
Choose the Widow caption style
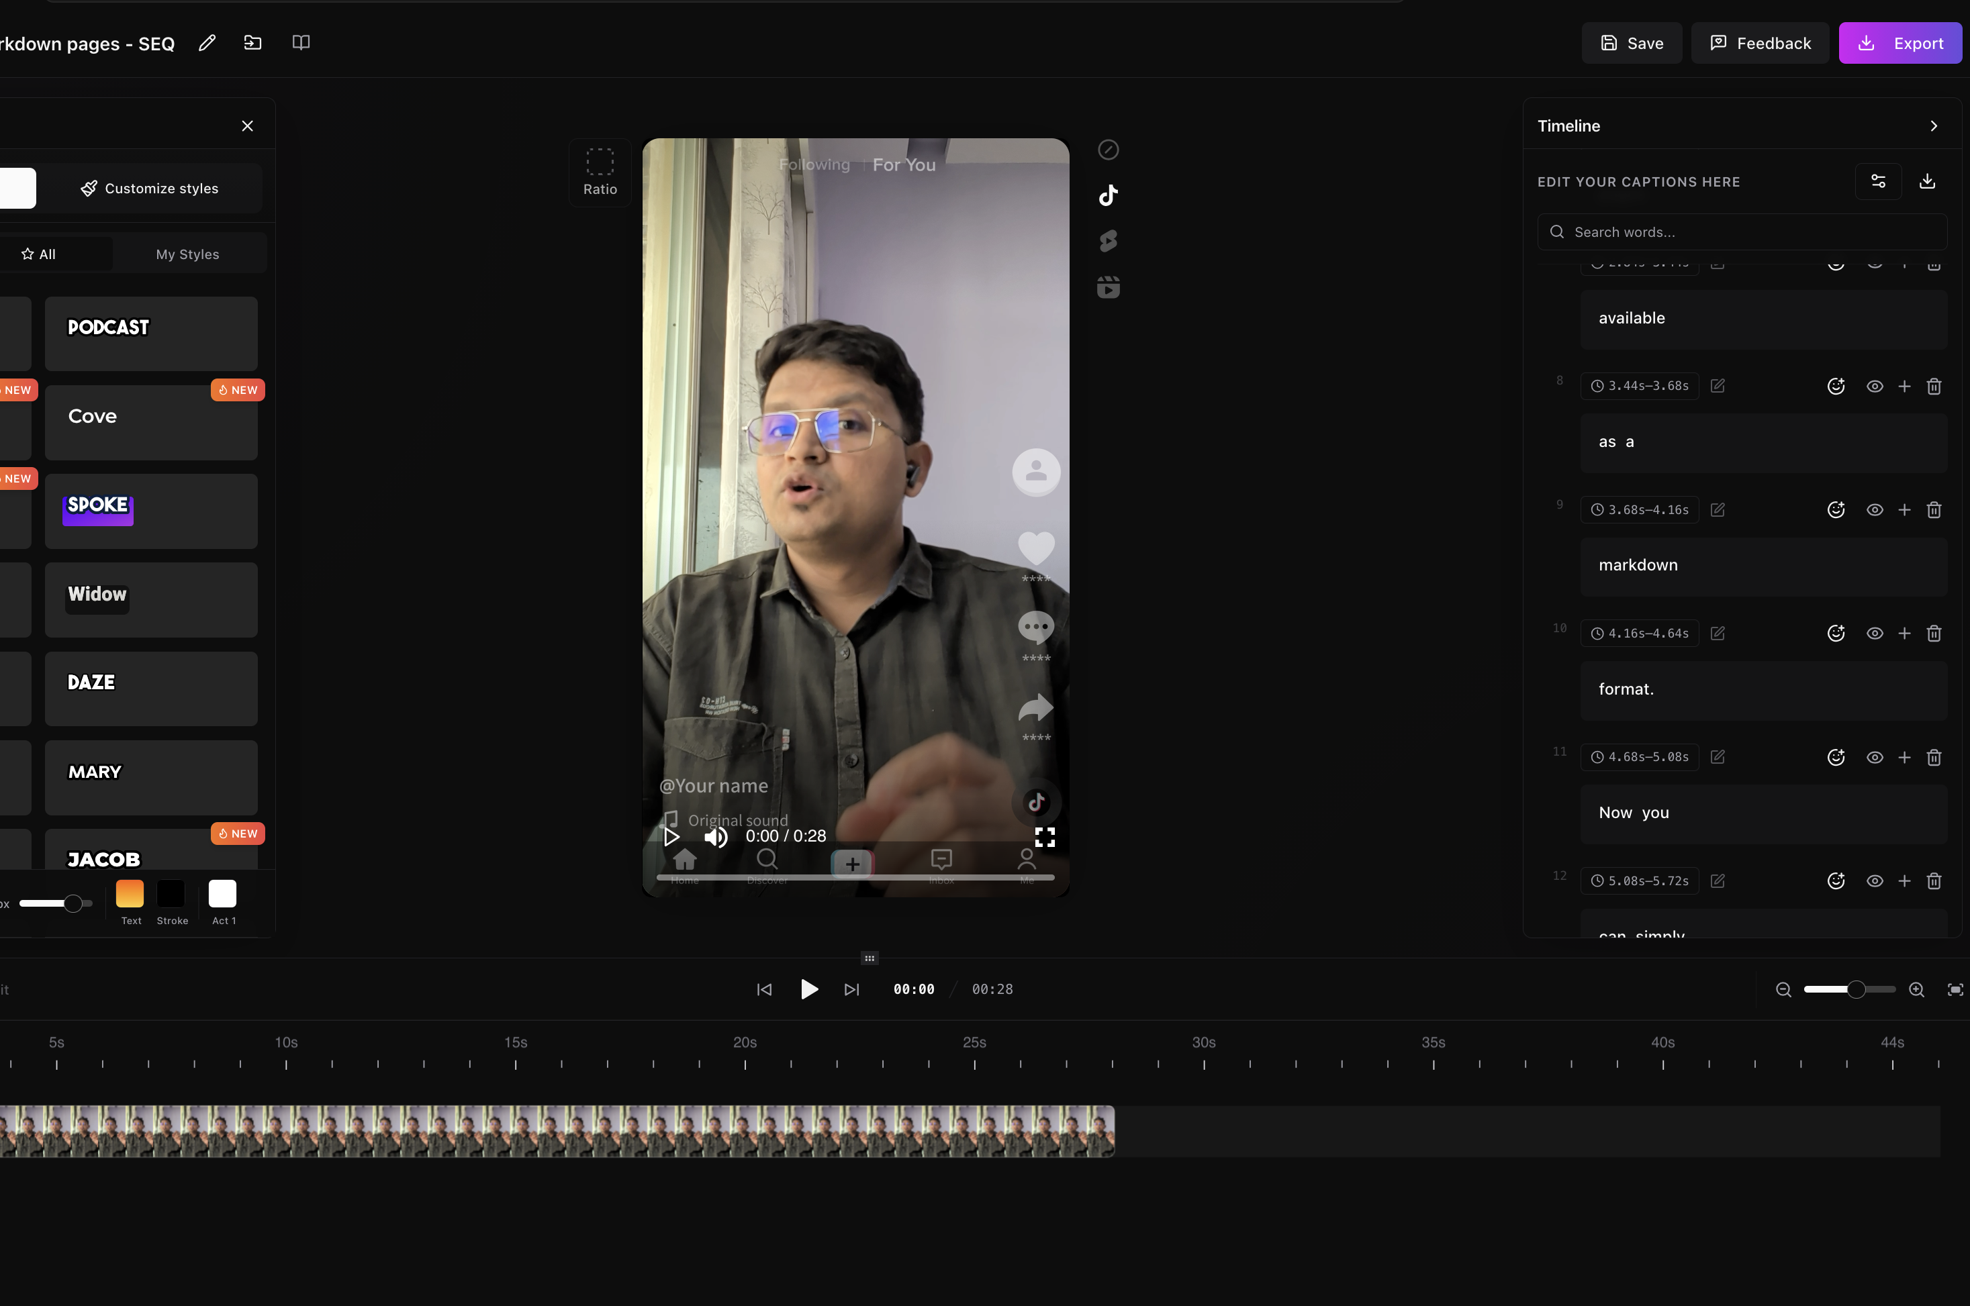coord(151,600)
